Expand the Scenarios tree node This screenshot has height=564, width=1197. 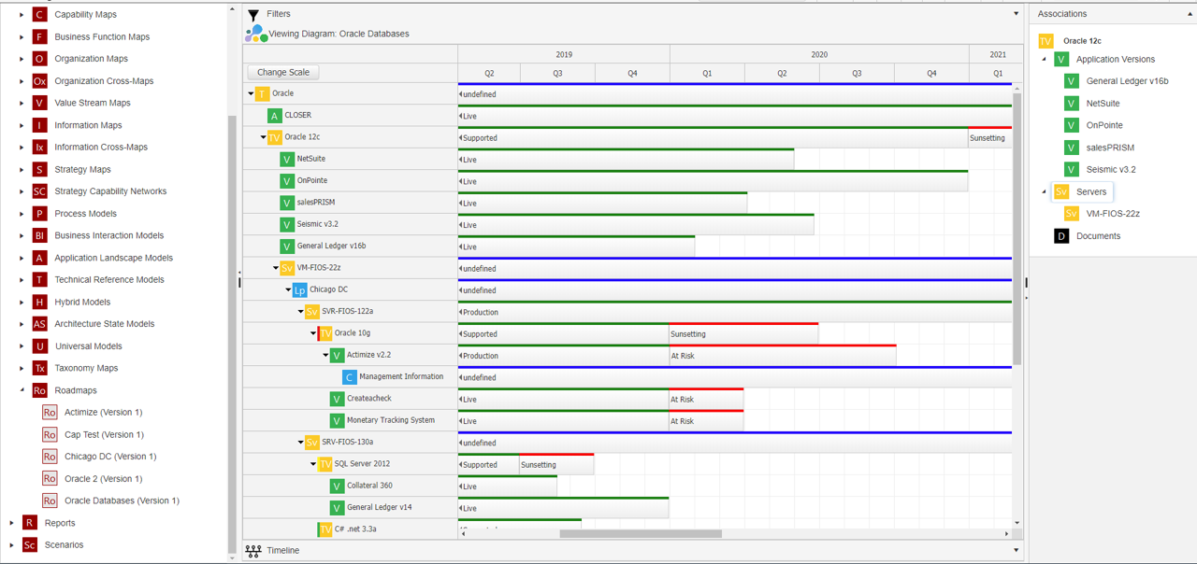pos(11,544)
